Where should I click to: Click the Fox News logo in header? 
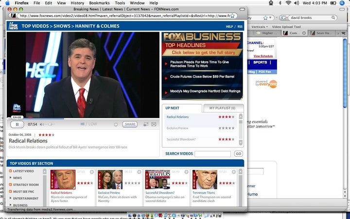tap(13, 26)
